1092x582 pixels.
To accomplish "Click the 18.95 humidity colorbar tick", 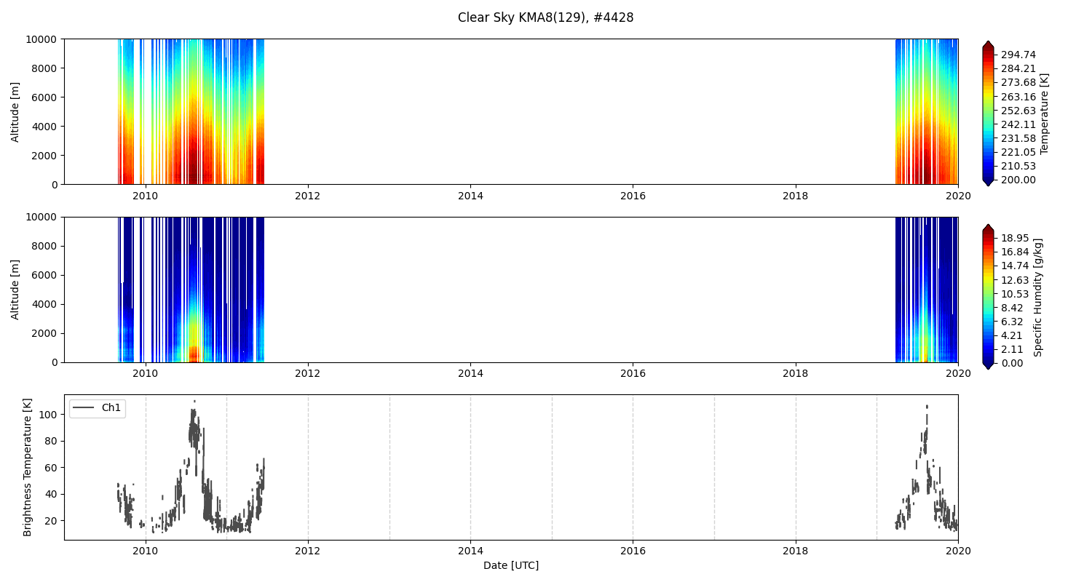I will click(x=1015, y=238).
